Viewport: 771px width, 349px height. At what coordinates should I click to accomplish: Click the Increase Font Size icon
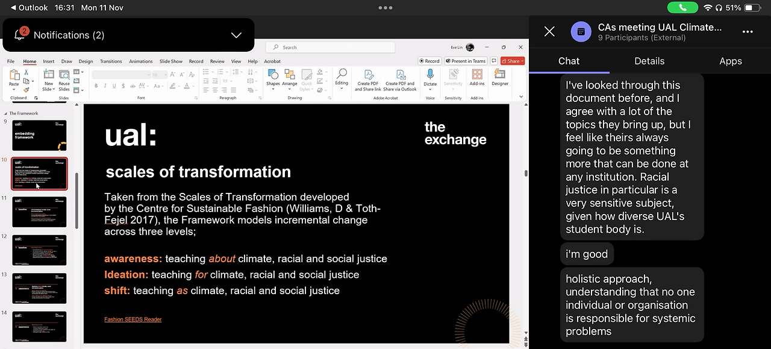(x=172, y=75)
